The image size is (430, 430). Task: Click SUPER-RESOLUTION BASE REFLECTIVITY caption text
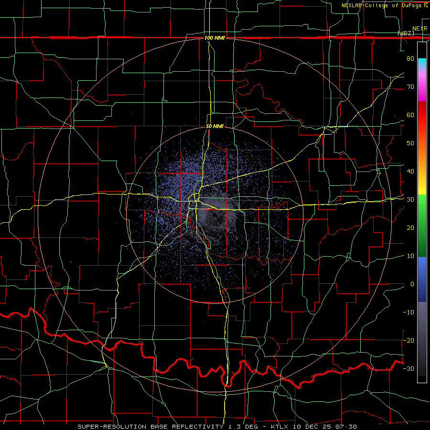click(x=150, y=427)
